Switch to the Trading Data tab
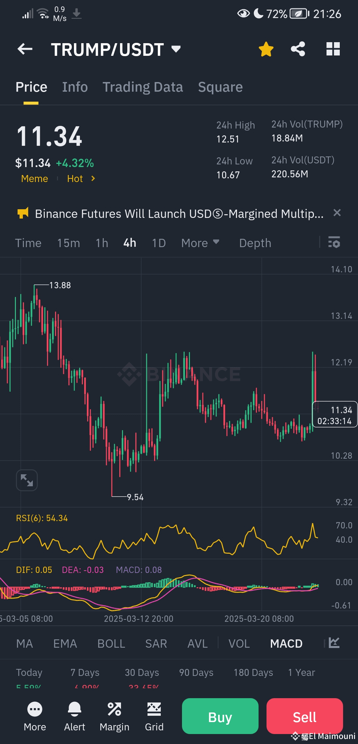 tap(143, 87)
